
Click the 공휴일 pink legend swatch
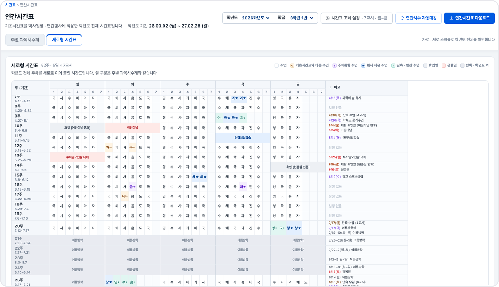pyautogui.click(x=444, y=66)
